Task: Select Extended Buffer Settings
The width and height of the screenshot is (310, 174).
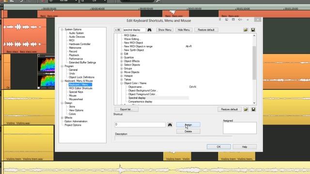Action: tap(82, 62)
